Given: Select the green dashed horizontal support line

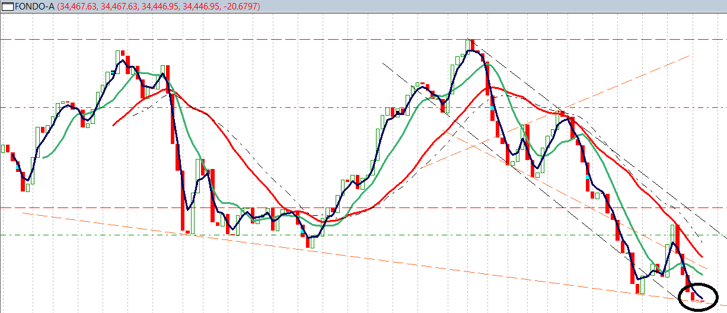Looking at the screenshot, I should pos(363,235).
